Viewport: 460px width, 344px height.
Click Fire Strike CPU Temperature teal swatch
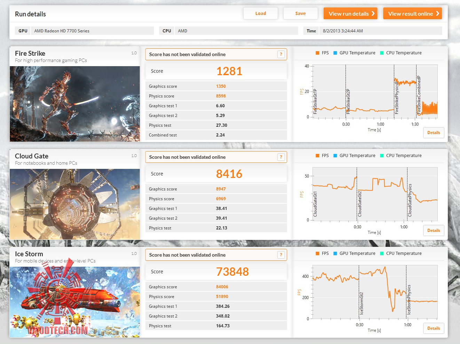pos(382,53)
